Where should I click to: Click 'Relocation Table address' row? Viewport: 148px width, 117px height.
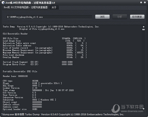[45, 45]
